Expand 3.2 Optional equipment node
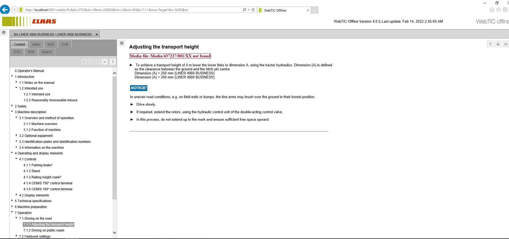This screenshot has width=509, height=239. [x=16, y=135]
